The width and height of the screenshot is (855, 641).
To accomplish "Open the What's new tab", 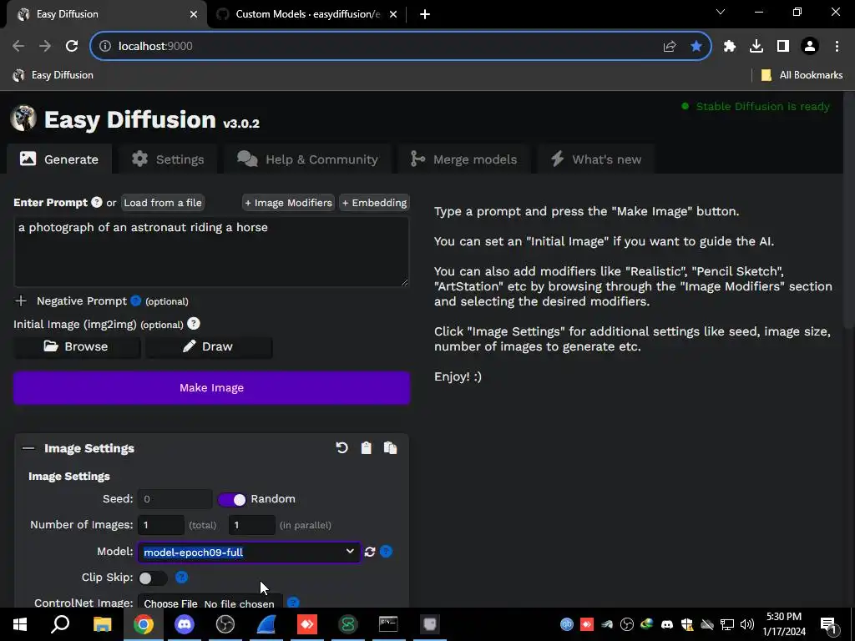I will [x=595, y=159].
